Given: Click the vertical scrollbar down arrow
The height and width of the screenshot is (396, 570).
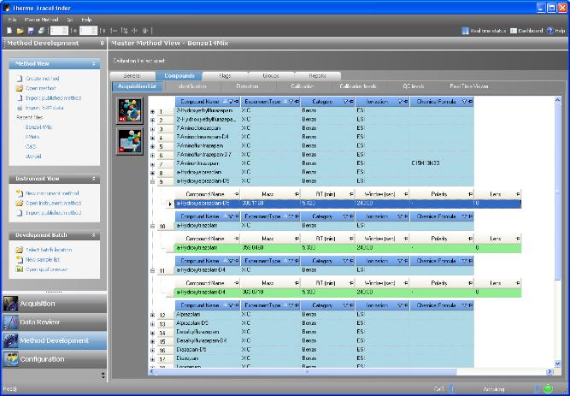Looking at the screenshot, I should coord(558,363).
